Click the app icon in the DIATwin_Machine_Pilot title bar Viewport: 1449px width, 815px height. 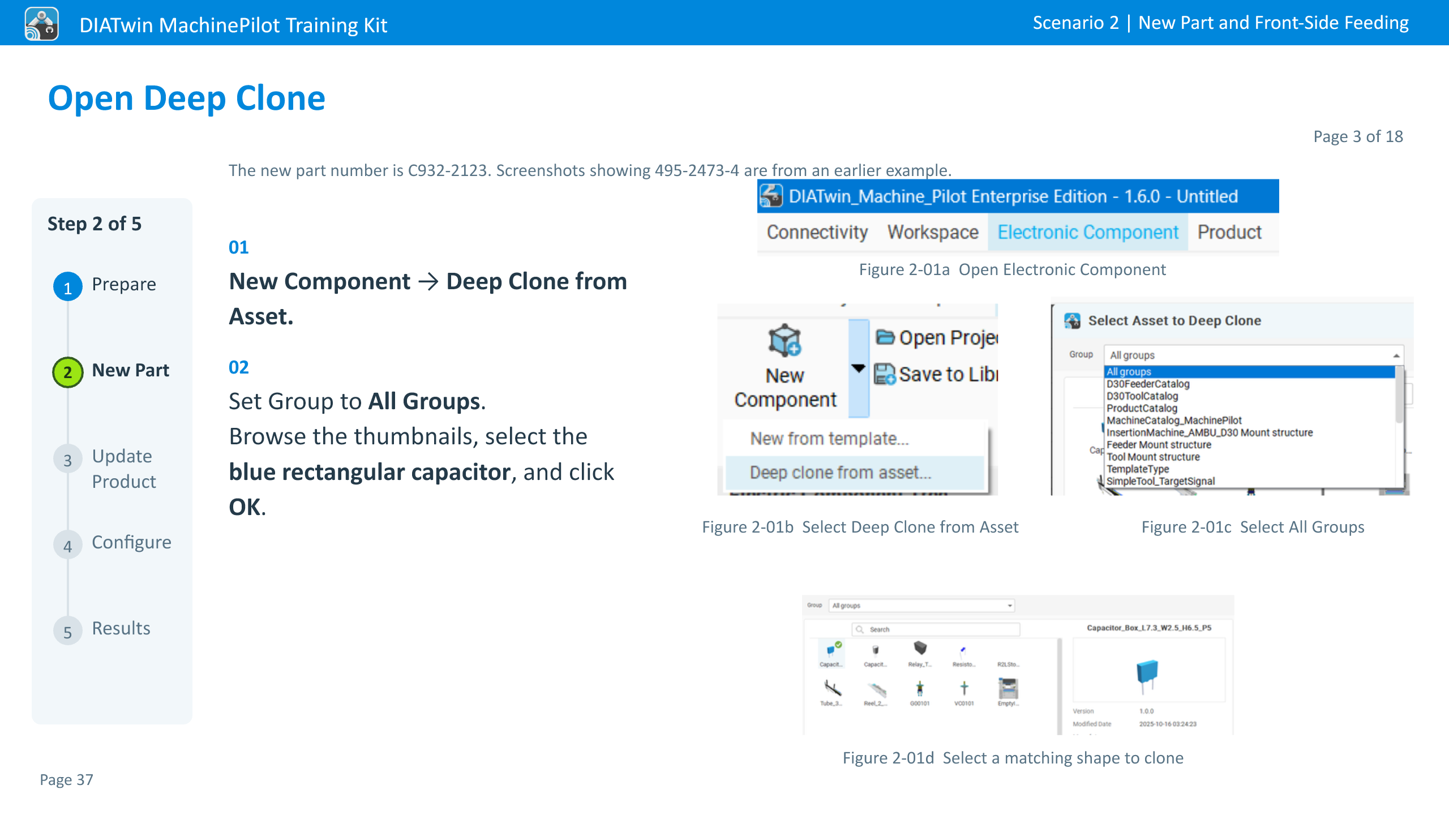coord(771,196)
